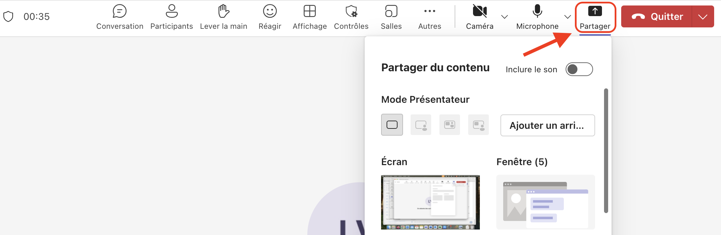Click the Ajouter un arri... button
This screenshot has height=235, width=721.
[547, 125]
